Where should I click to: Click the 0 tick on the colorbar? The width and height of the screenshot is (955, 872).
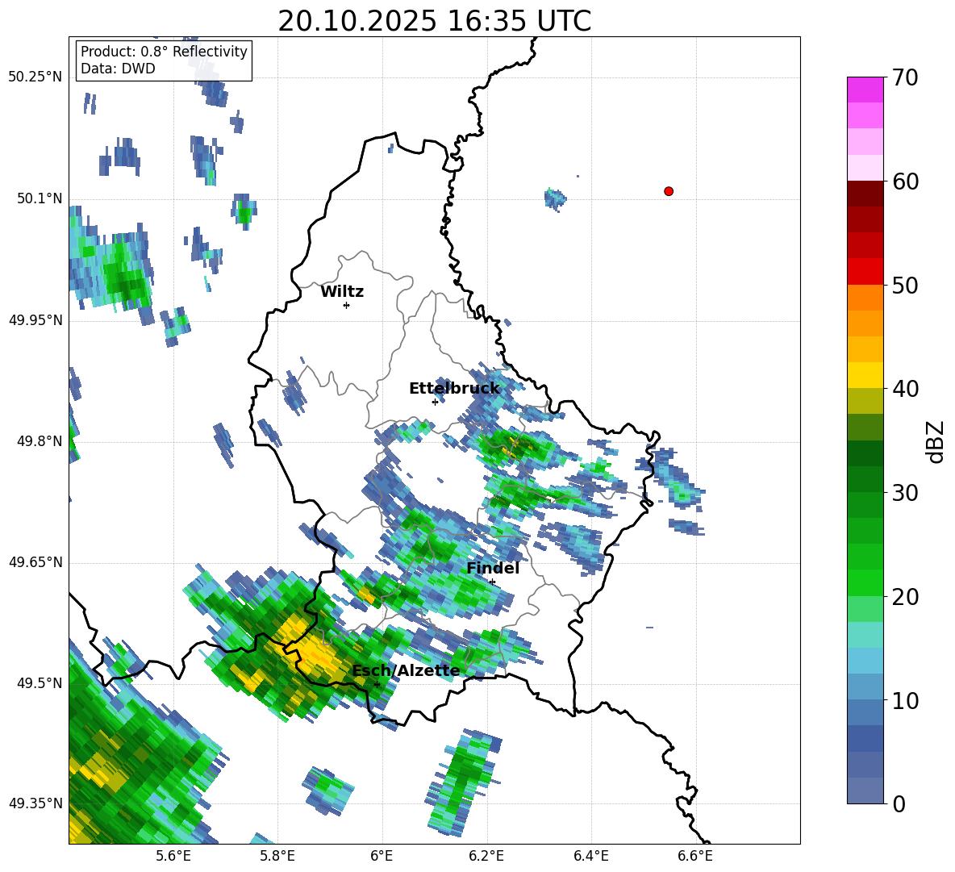[x=899, y=803]
